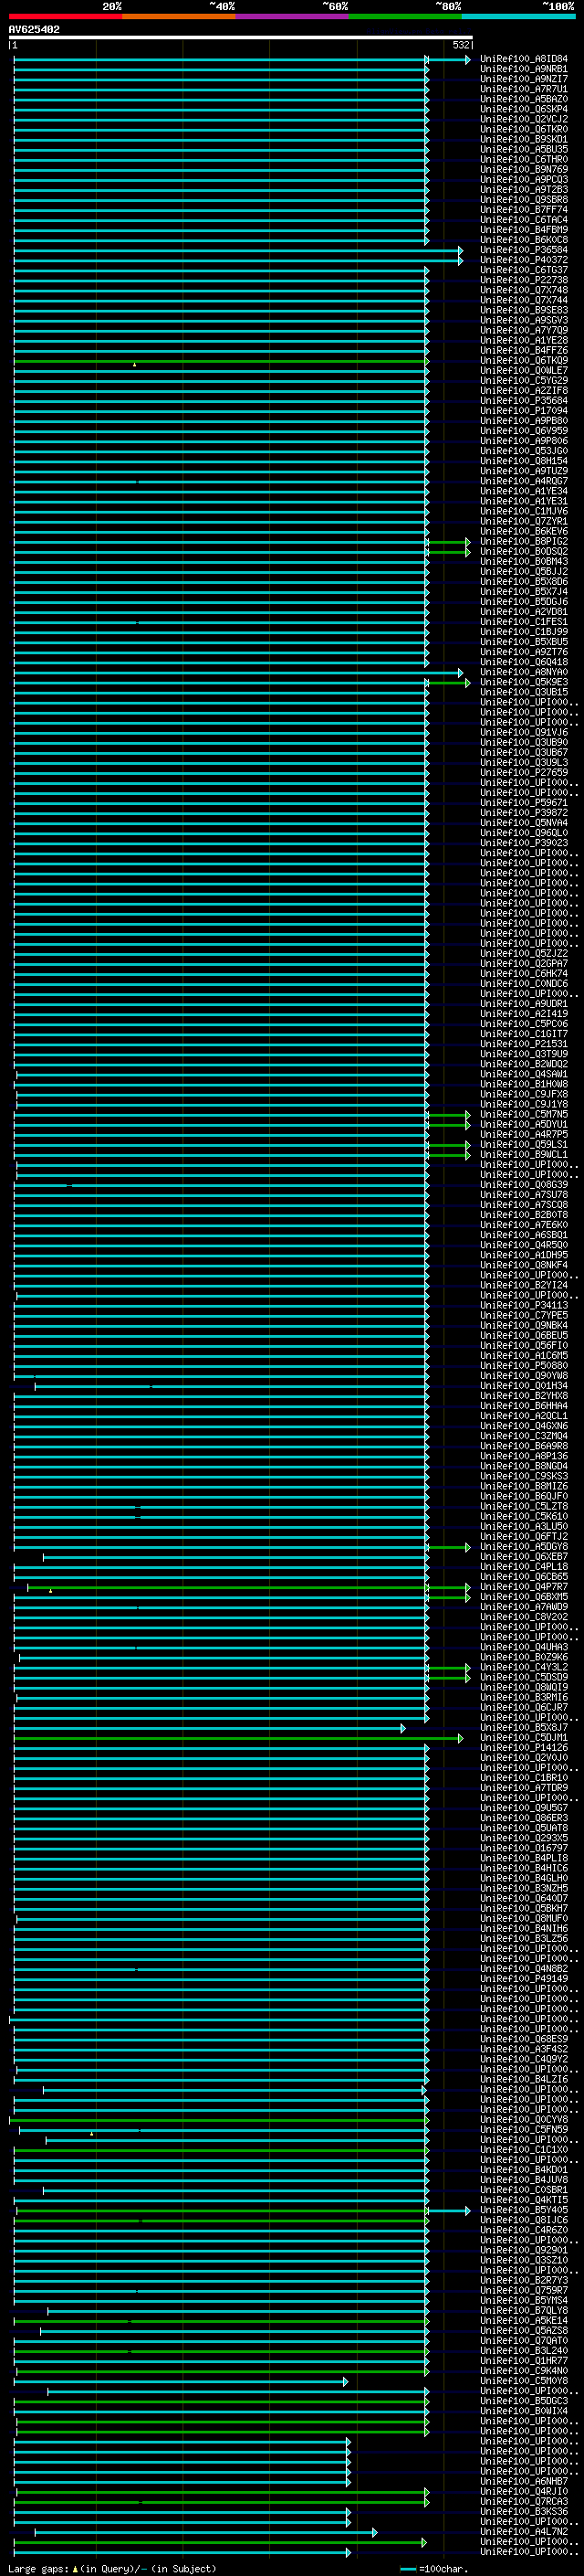Select the UniRef100_B4FBM9 label
The width and height of the screenshot is (584, 2576).
pos(523,230)
